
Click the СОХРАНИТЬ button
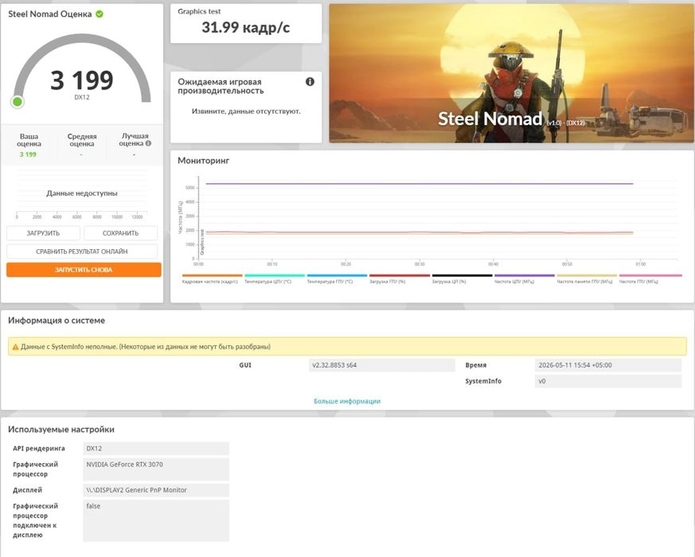120,233
